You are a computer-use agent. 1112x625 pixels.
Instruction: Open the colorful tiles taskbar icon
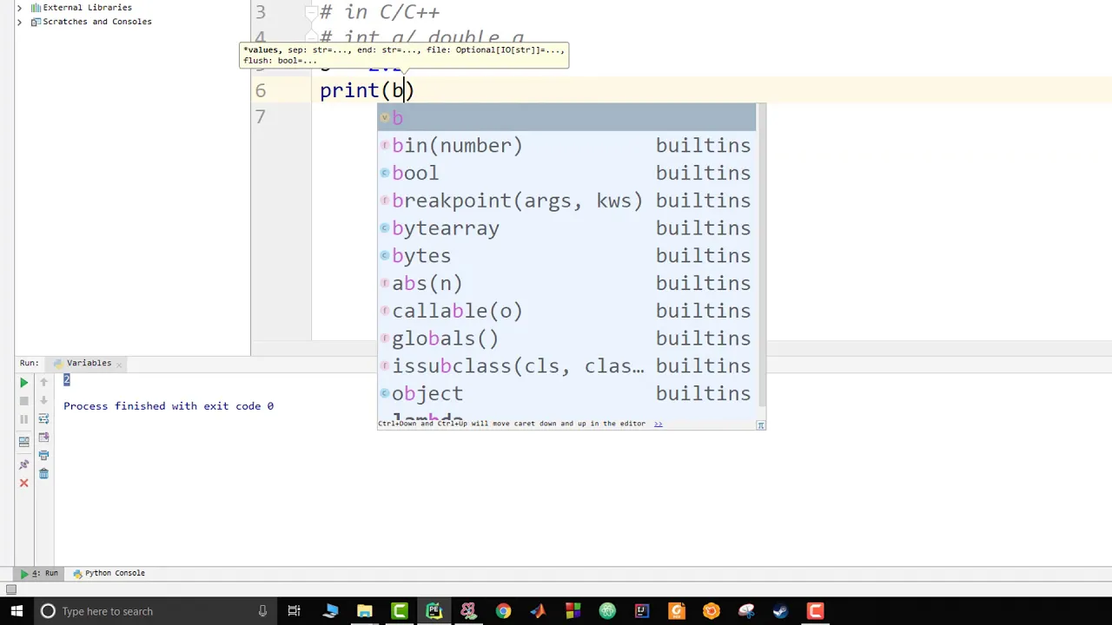573,611
